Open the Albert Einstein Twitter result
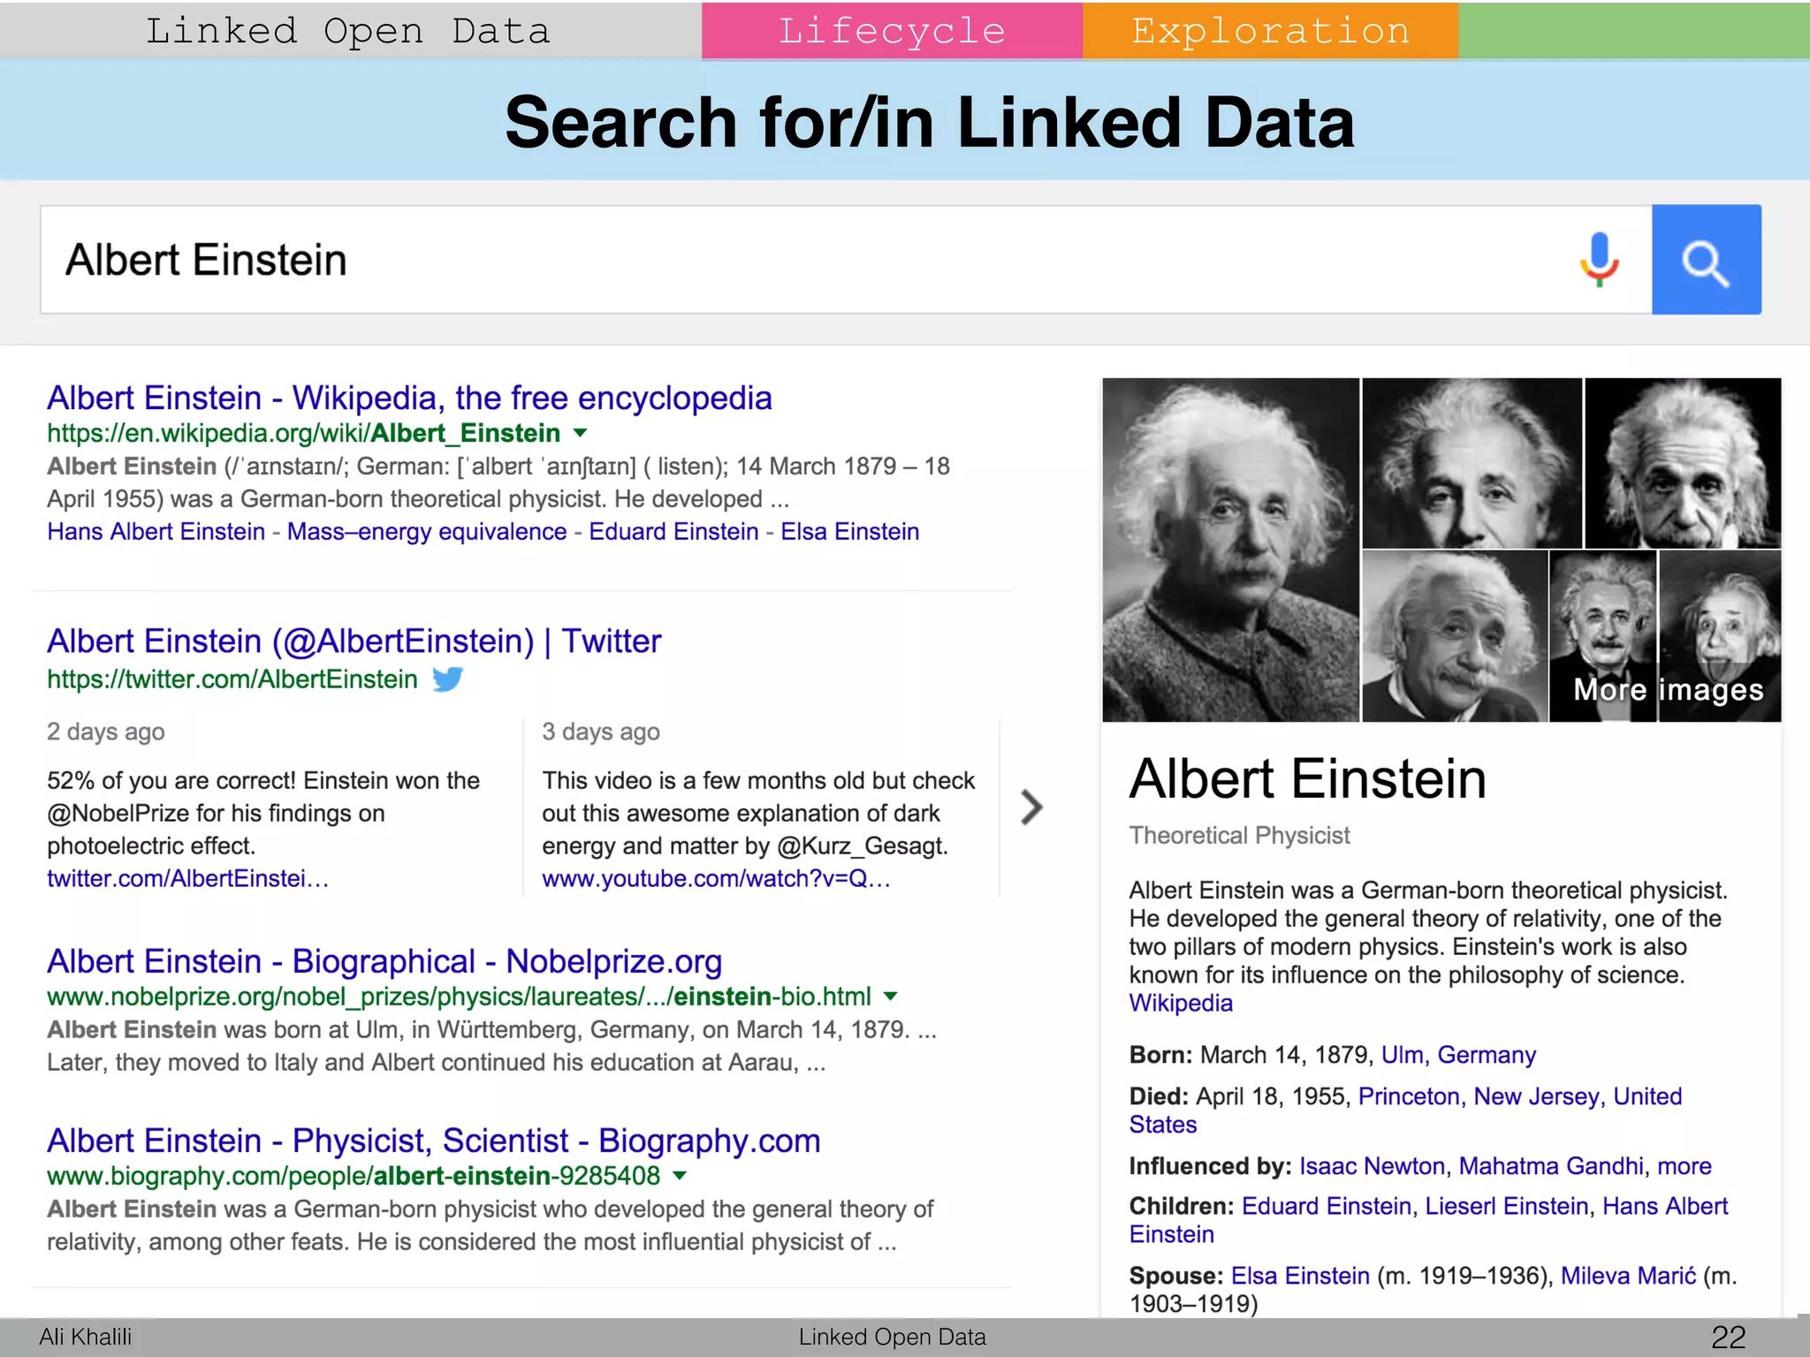 click(x=354, y=641)
